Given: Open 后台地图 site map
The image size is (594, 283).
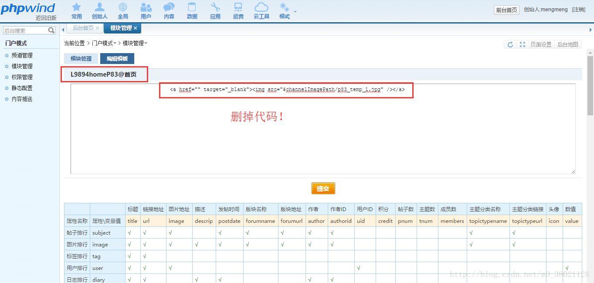Looking at the screenshot, I should click(x=568, y=44).
